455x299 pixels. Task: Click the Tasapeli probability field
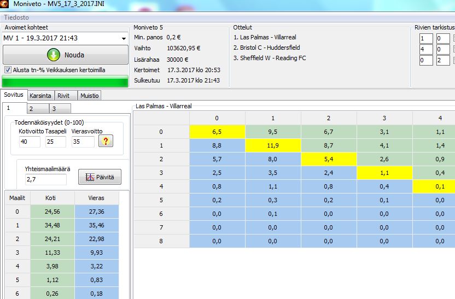coord(55,142)
